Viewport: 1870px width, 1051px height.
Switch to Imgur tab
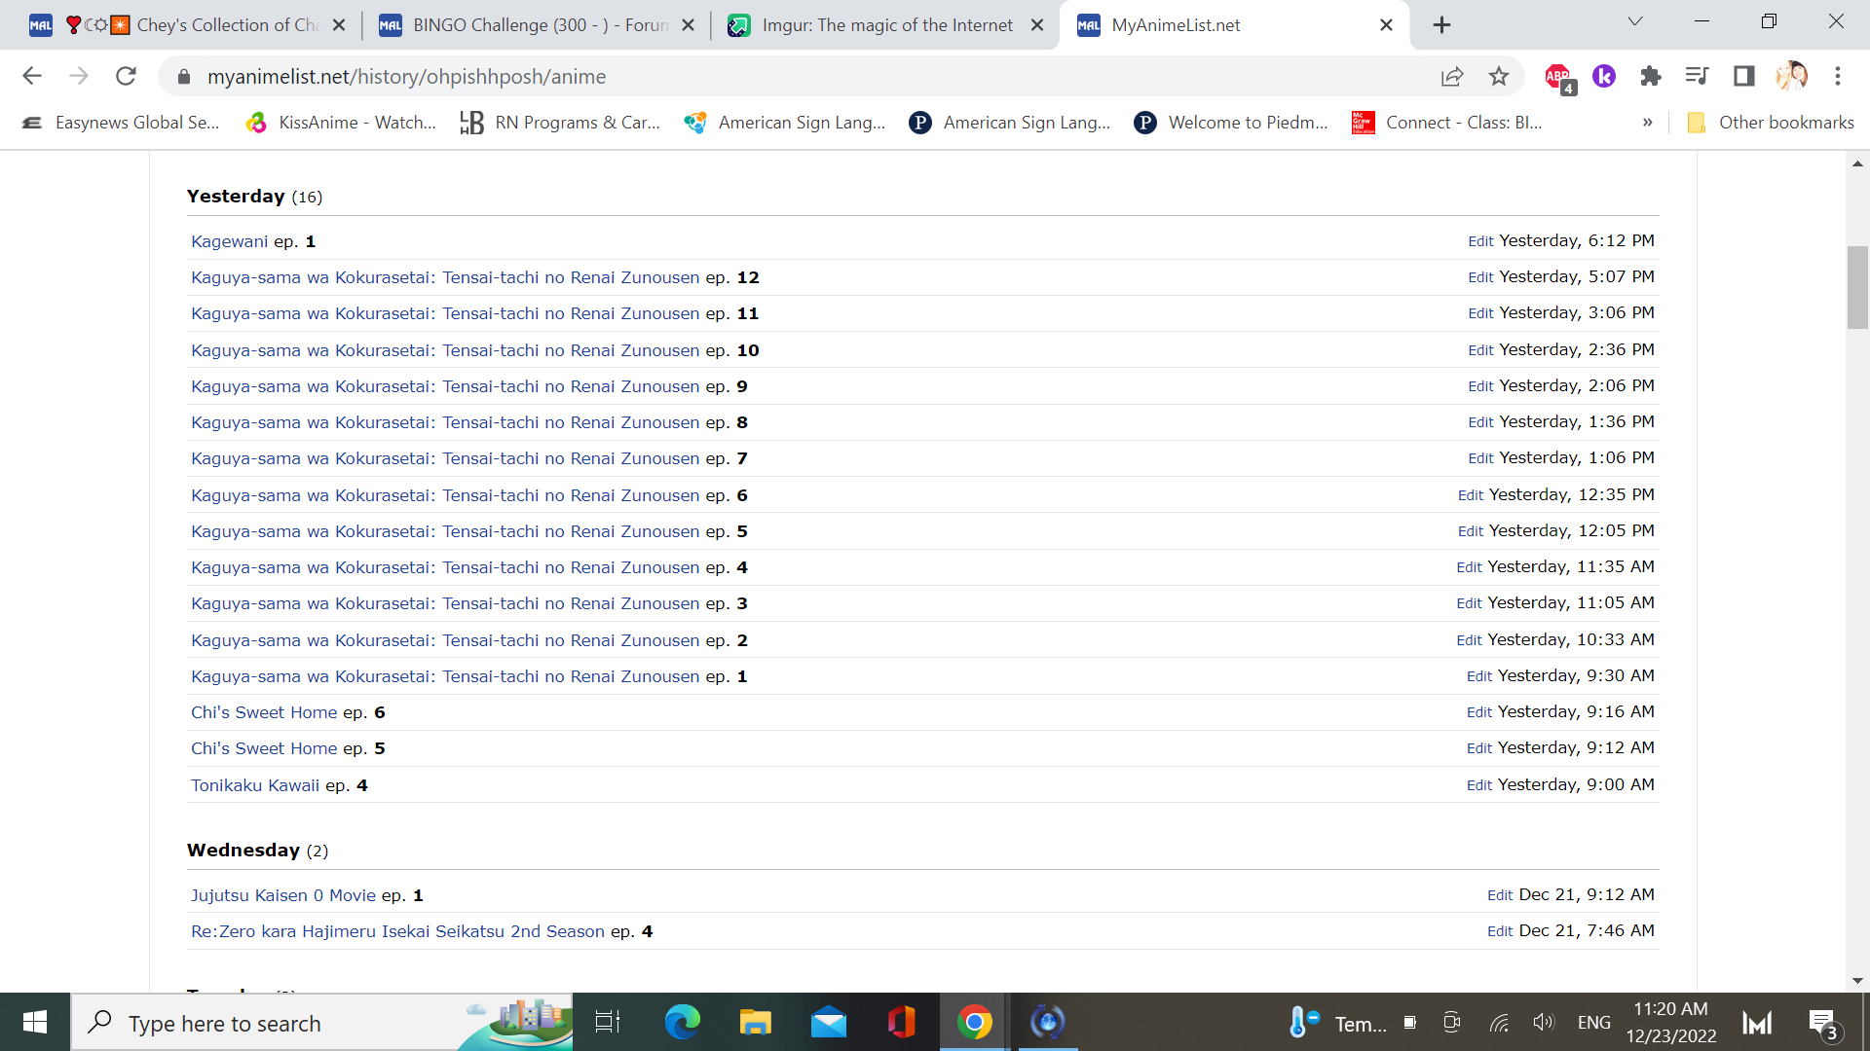tap(884, 25)
